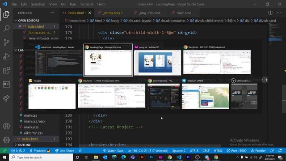Toggle Watch Sass in status bar
Screen dimensions: 286x161
pyautogui.click(x=113, y=151)
